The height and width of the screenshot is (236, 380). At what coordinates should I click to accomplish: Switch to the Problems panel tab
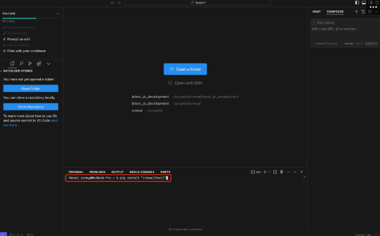[97, 172]
